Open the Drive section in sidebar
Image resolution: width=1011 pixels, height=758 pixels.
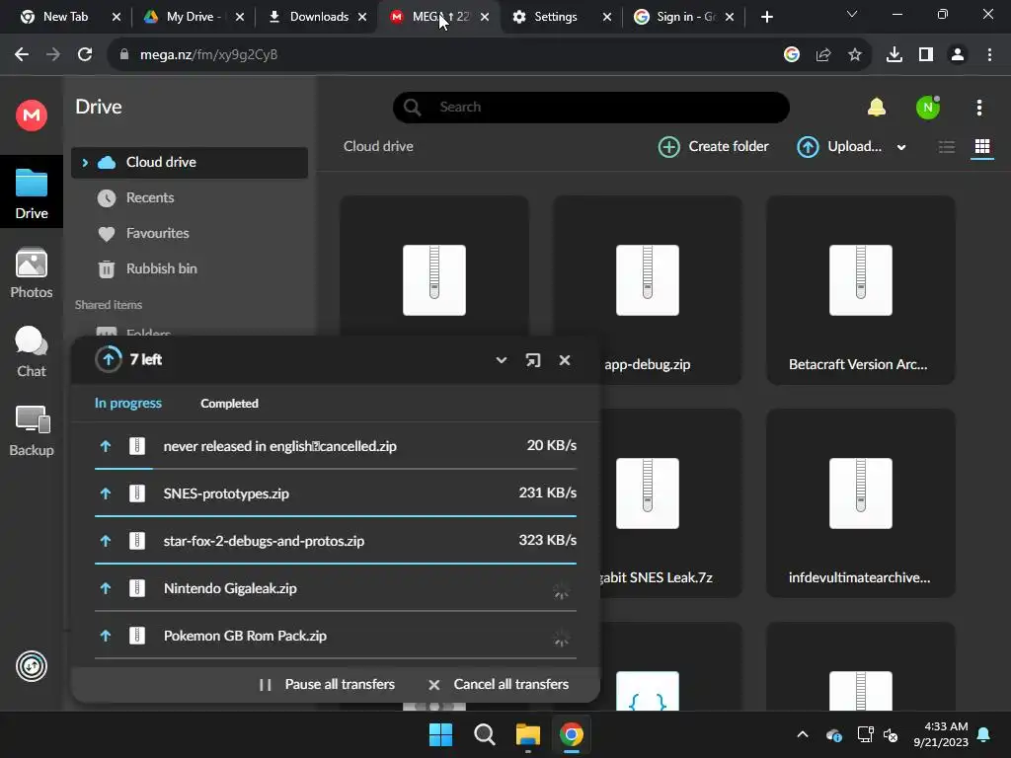(x=31, y=192)
